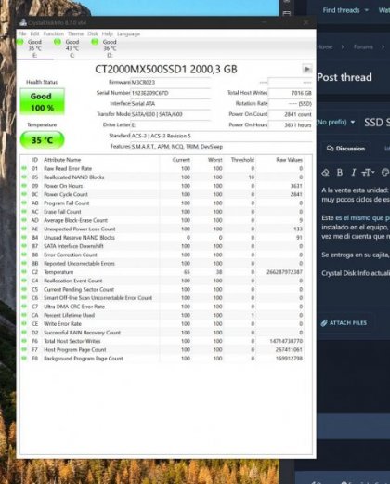390x484 pixels.
Task: Select the Discussion thread type tab
Action: pos(345,149)
